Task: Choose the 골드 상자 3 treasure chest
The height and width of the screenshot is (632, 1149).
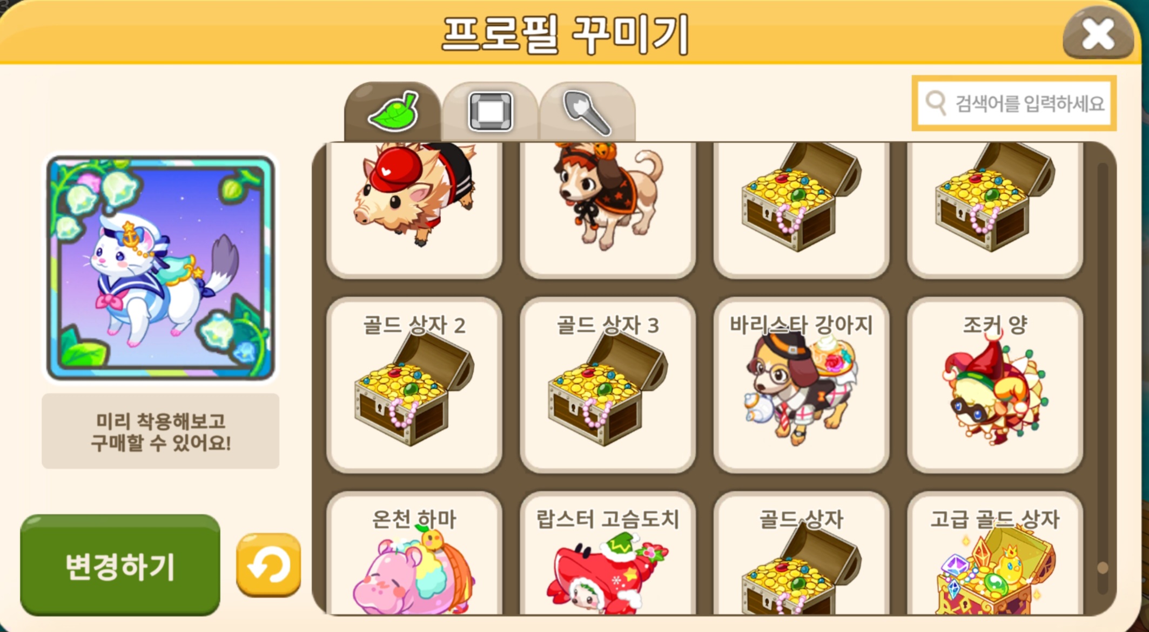Action: click(x=608, y=385)
